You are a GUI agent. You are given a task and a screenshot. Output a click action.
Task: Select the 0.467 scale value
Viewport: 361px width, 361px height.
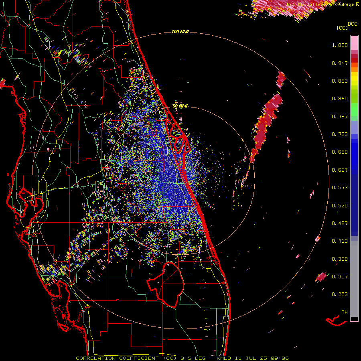tap(340, 223)
